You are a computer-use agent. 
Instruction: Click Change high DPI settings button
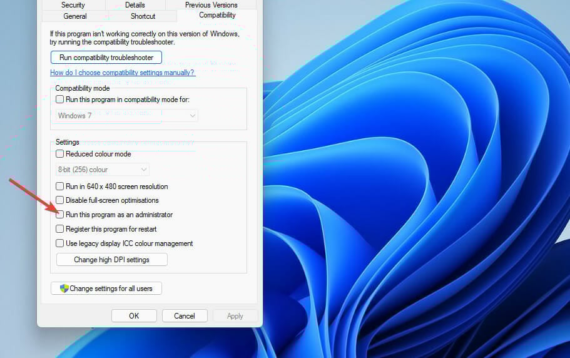tap(112, 260)
